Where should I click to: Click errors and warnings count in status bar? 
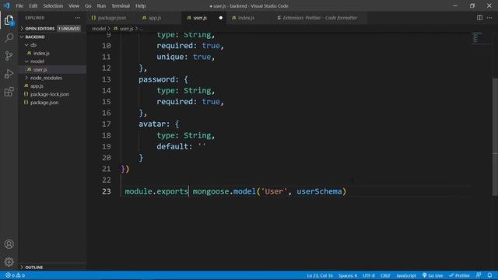coord(16,275)
